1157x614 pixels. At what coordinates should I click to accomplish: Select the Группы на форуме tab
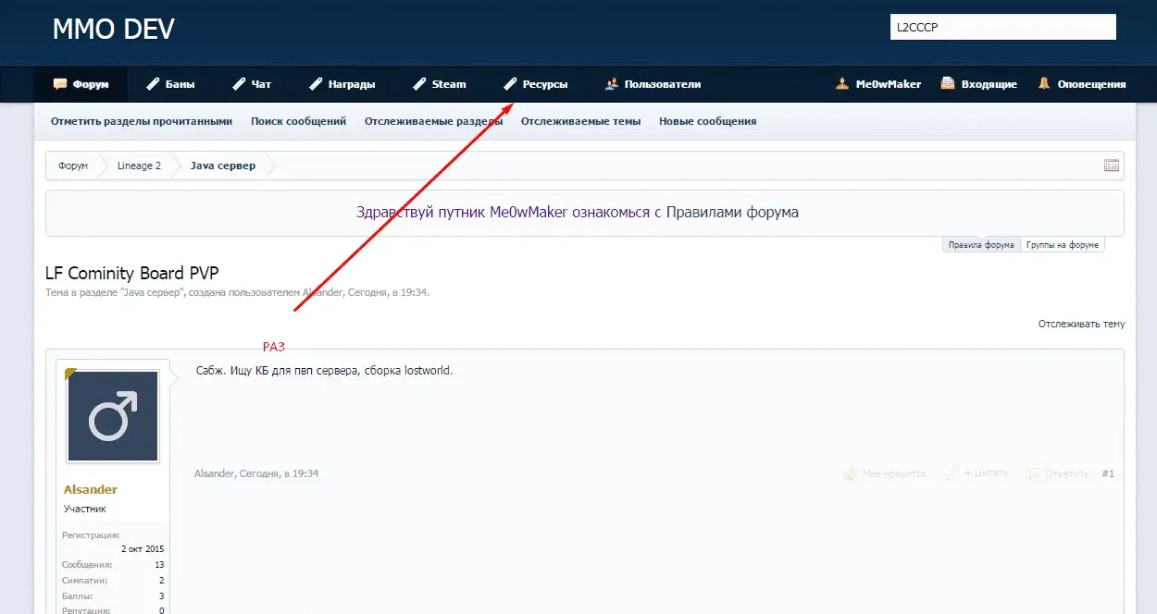tap(1062, 245)
